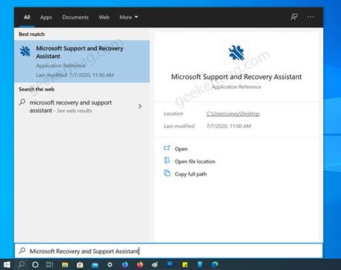Image resolution: width=341 pixels, height=270 pixels.
Task: Click the 'Search the web' heading
Action: (x=36, y=90)
